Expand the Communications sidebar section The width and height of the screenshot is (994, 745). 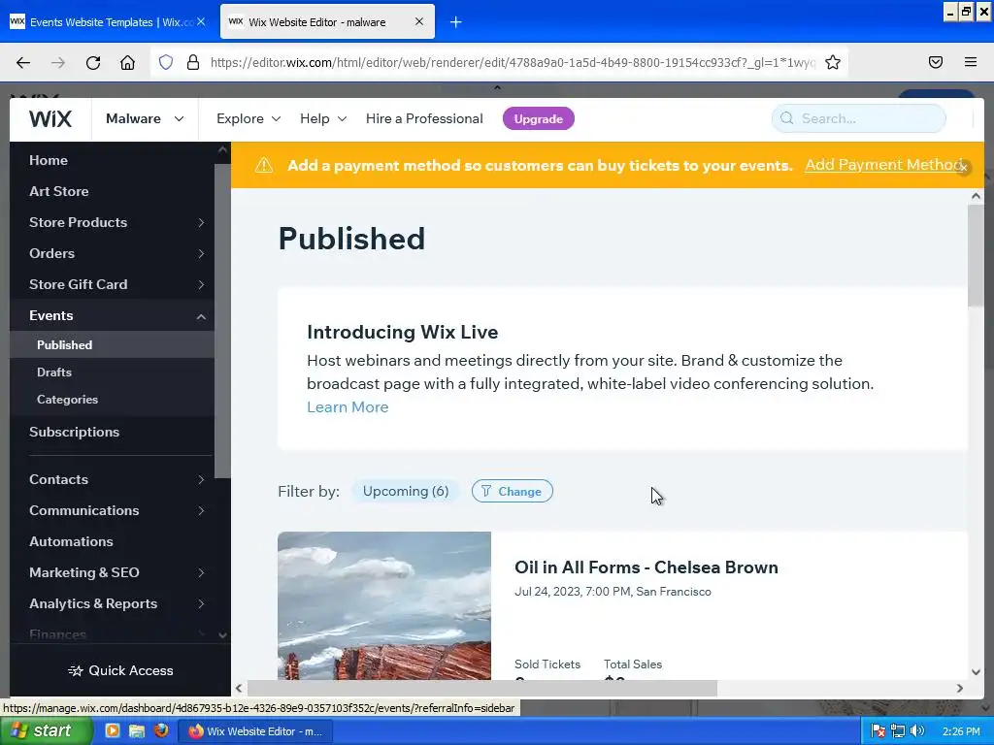click(x=201, y=510)
